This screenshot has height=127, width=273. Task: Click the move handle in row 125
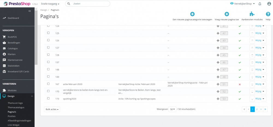218,33
